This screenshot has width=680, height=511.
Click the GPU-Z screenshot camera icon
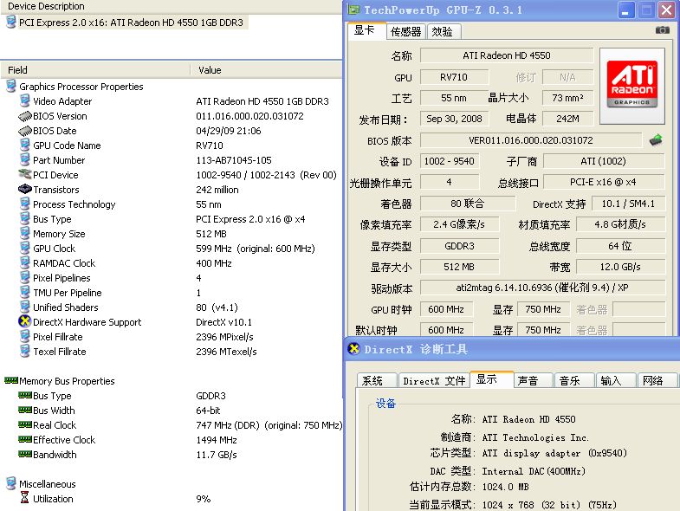pos(662,30)
